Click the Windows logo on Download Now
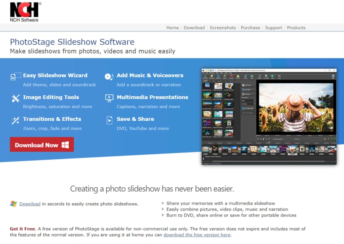This screenshot has height=244, width=344. [65, 145]
